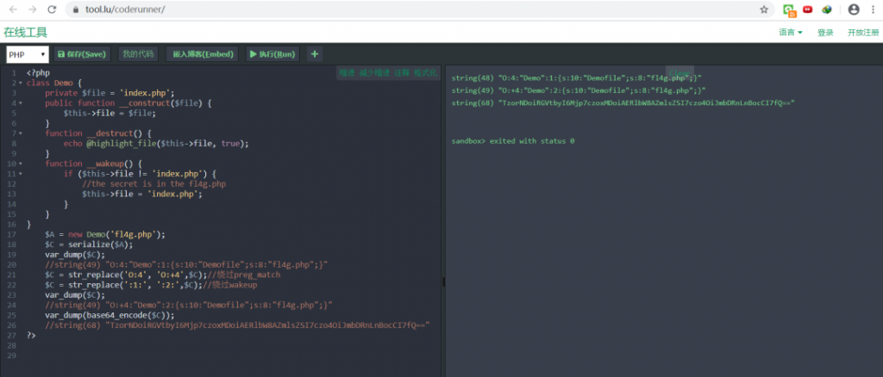Click the 保存(Save) button
This screenshot has width=883, height=377.
point(82,54)
